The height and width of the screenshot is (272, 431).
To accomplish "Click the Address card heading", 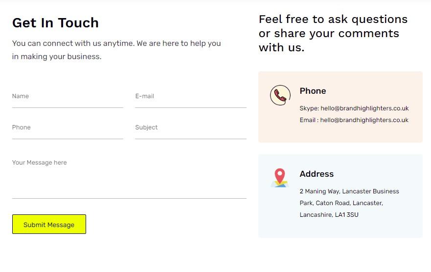I will tap(317, 174).
